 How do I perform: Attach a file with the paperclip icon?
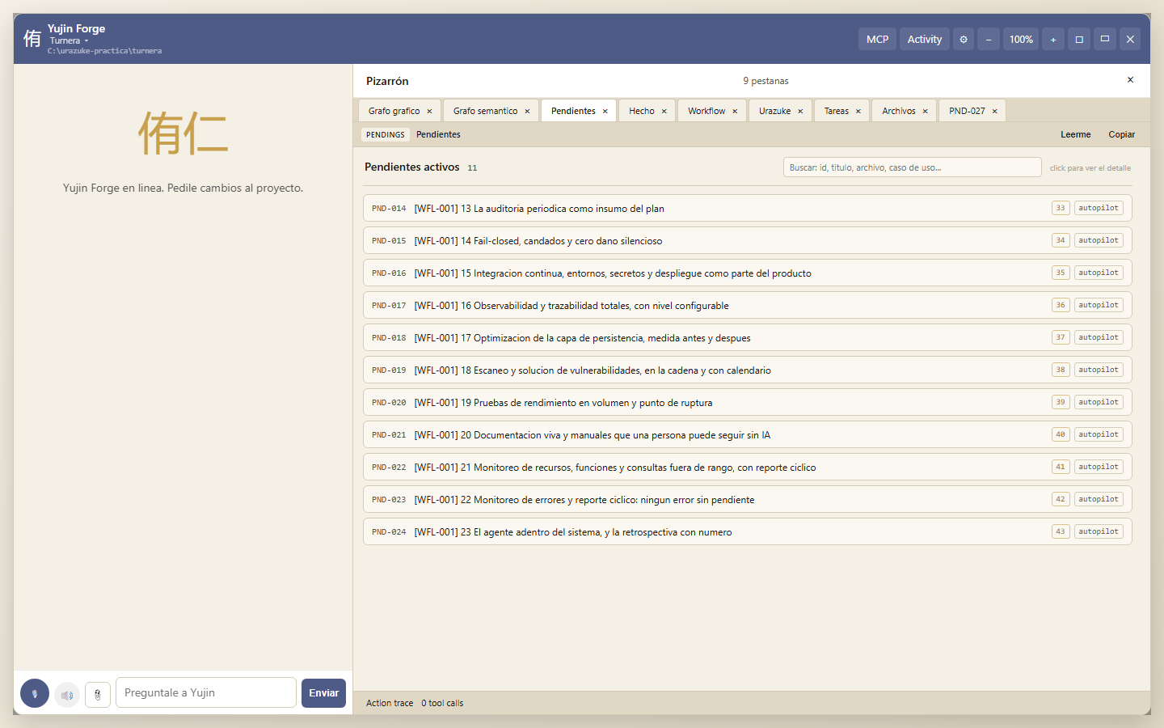[98, 694]
